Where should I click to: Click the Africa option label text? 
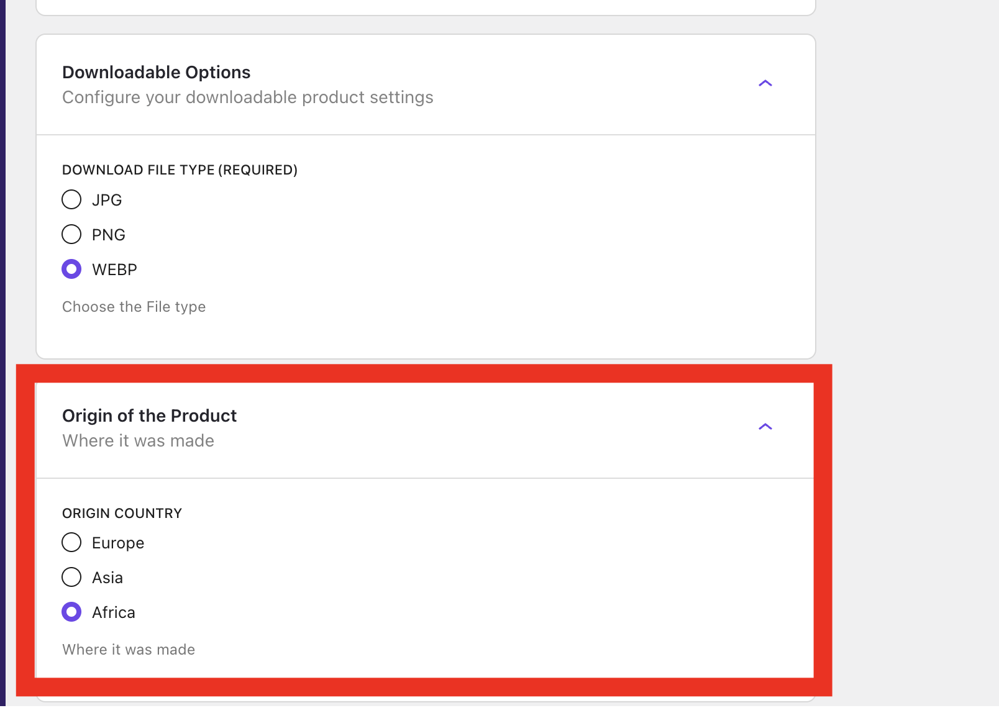[x=114, y=612]
